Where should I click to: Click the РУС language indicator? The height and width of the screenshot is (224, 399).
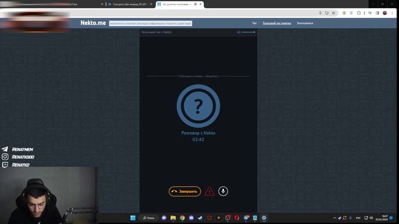coord(358,218)
